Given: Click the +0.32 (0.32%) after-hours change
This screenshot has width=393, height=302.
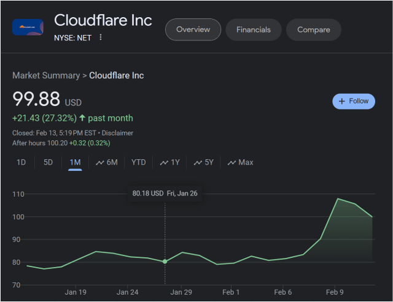Looking at the screenshot, I should [90, 143].
